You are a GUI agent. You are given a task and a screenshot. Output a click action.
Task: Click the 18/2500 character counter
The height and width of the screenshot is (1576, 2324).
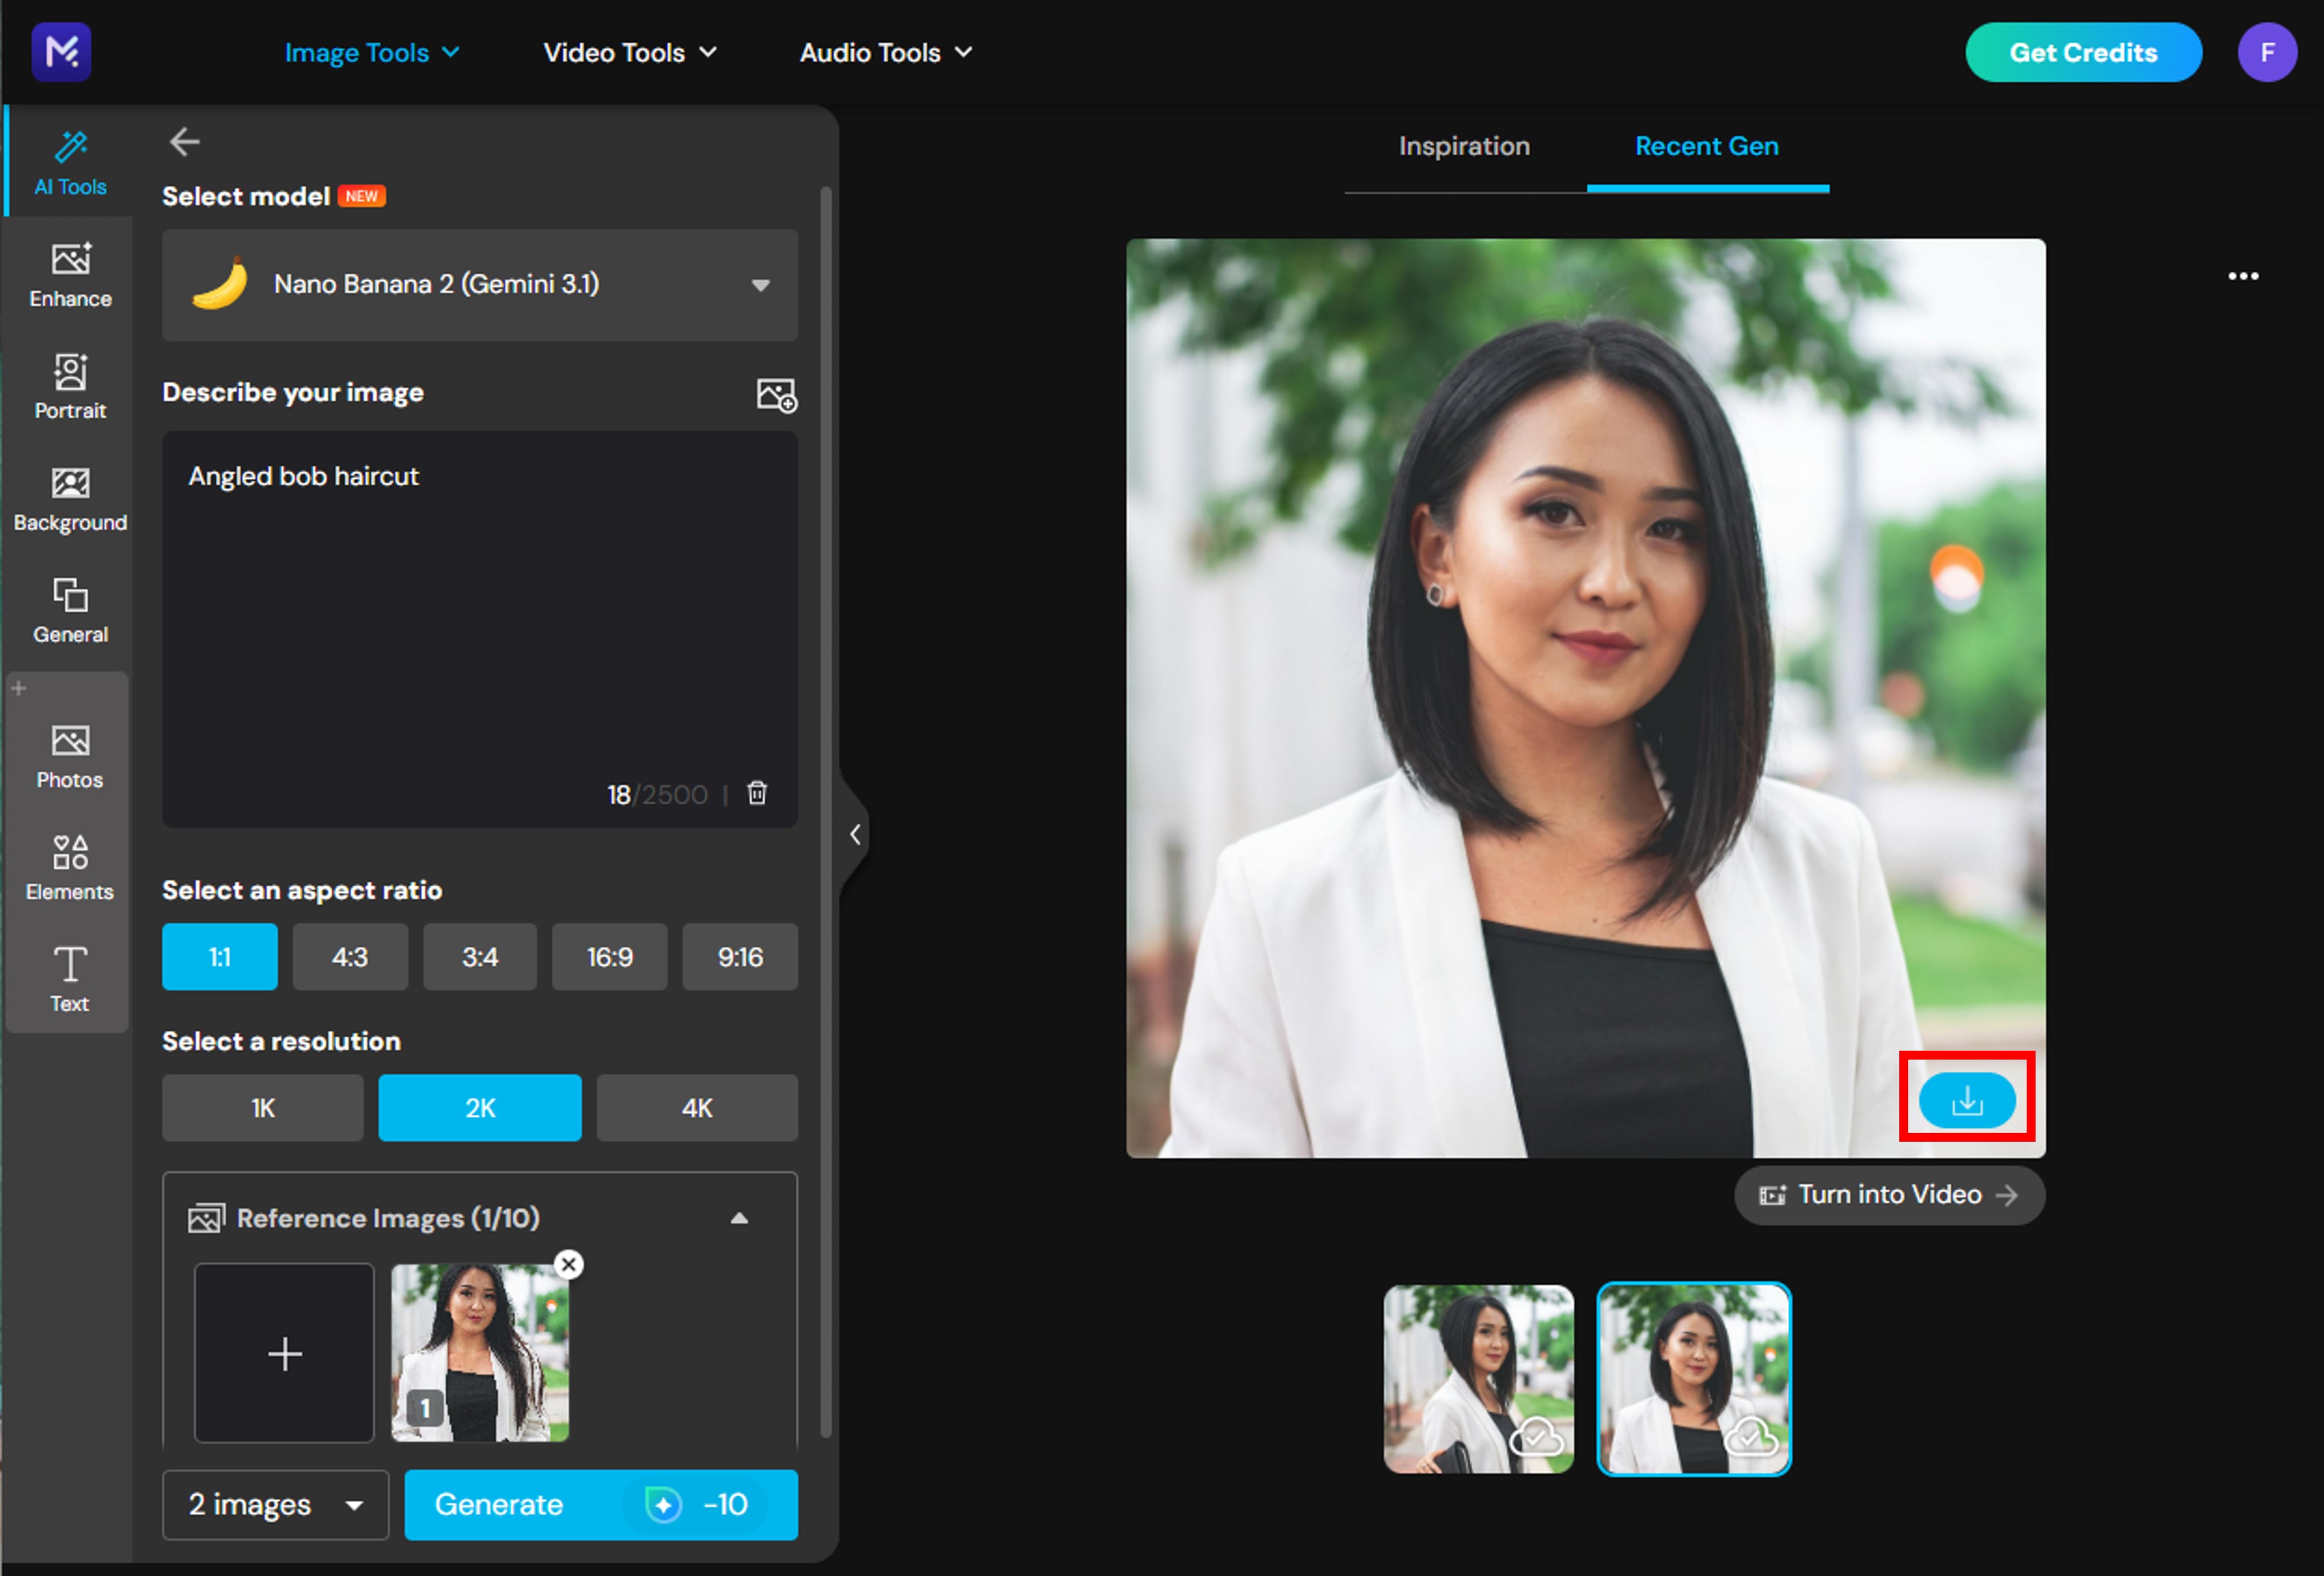[657, 795]
